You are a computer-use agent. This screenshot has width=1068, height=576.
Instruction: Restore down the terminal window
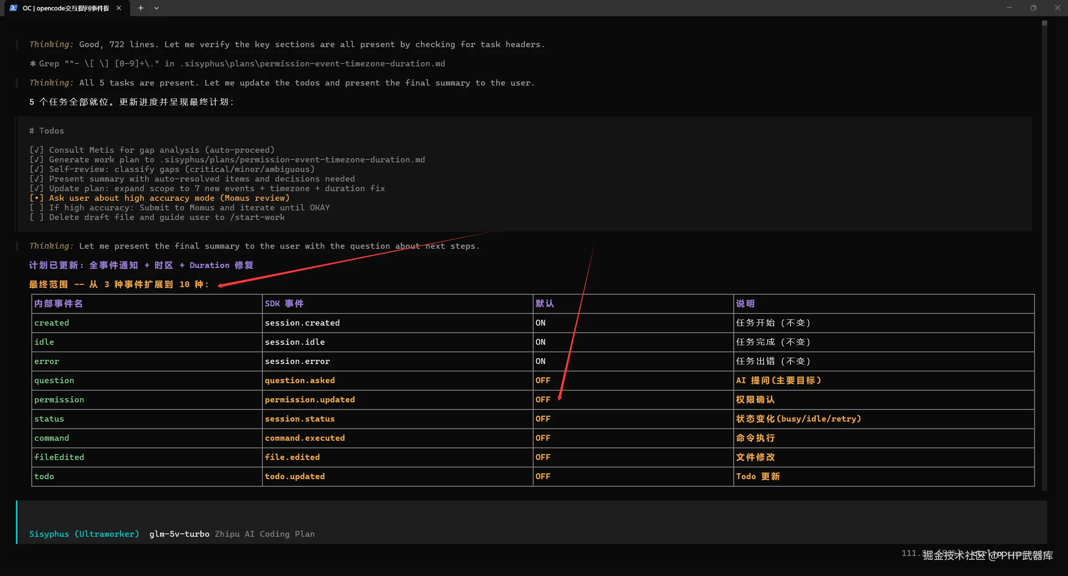pos(1033,8)
